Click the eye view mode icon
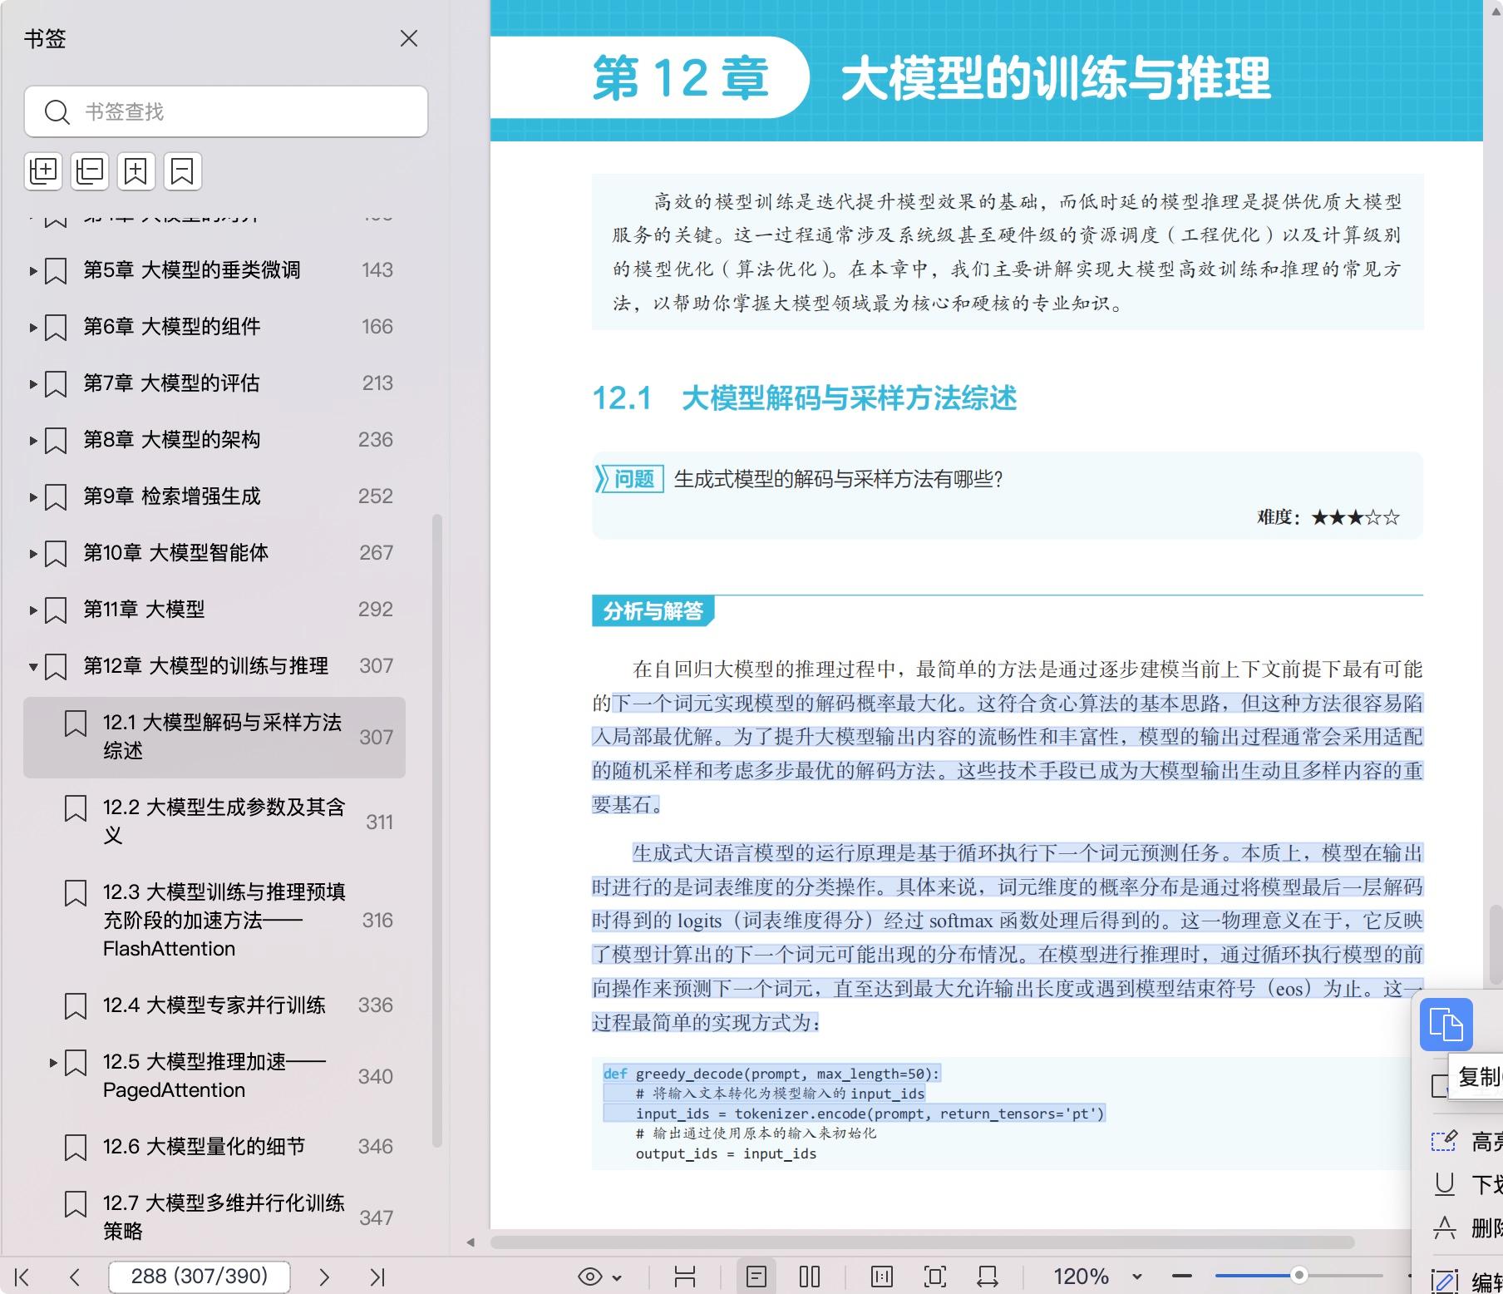This screenshot has width=1503, height=1294. (x=590, y=1277)
